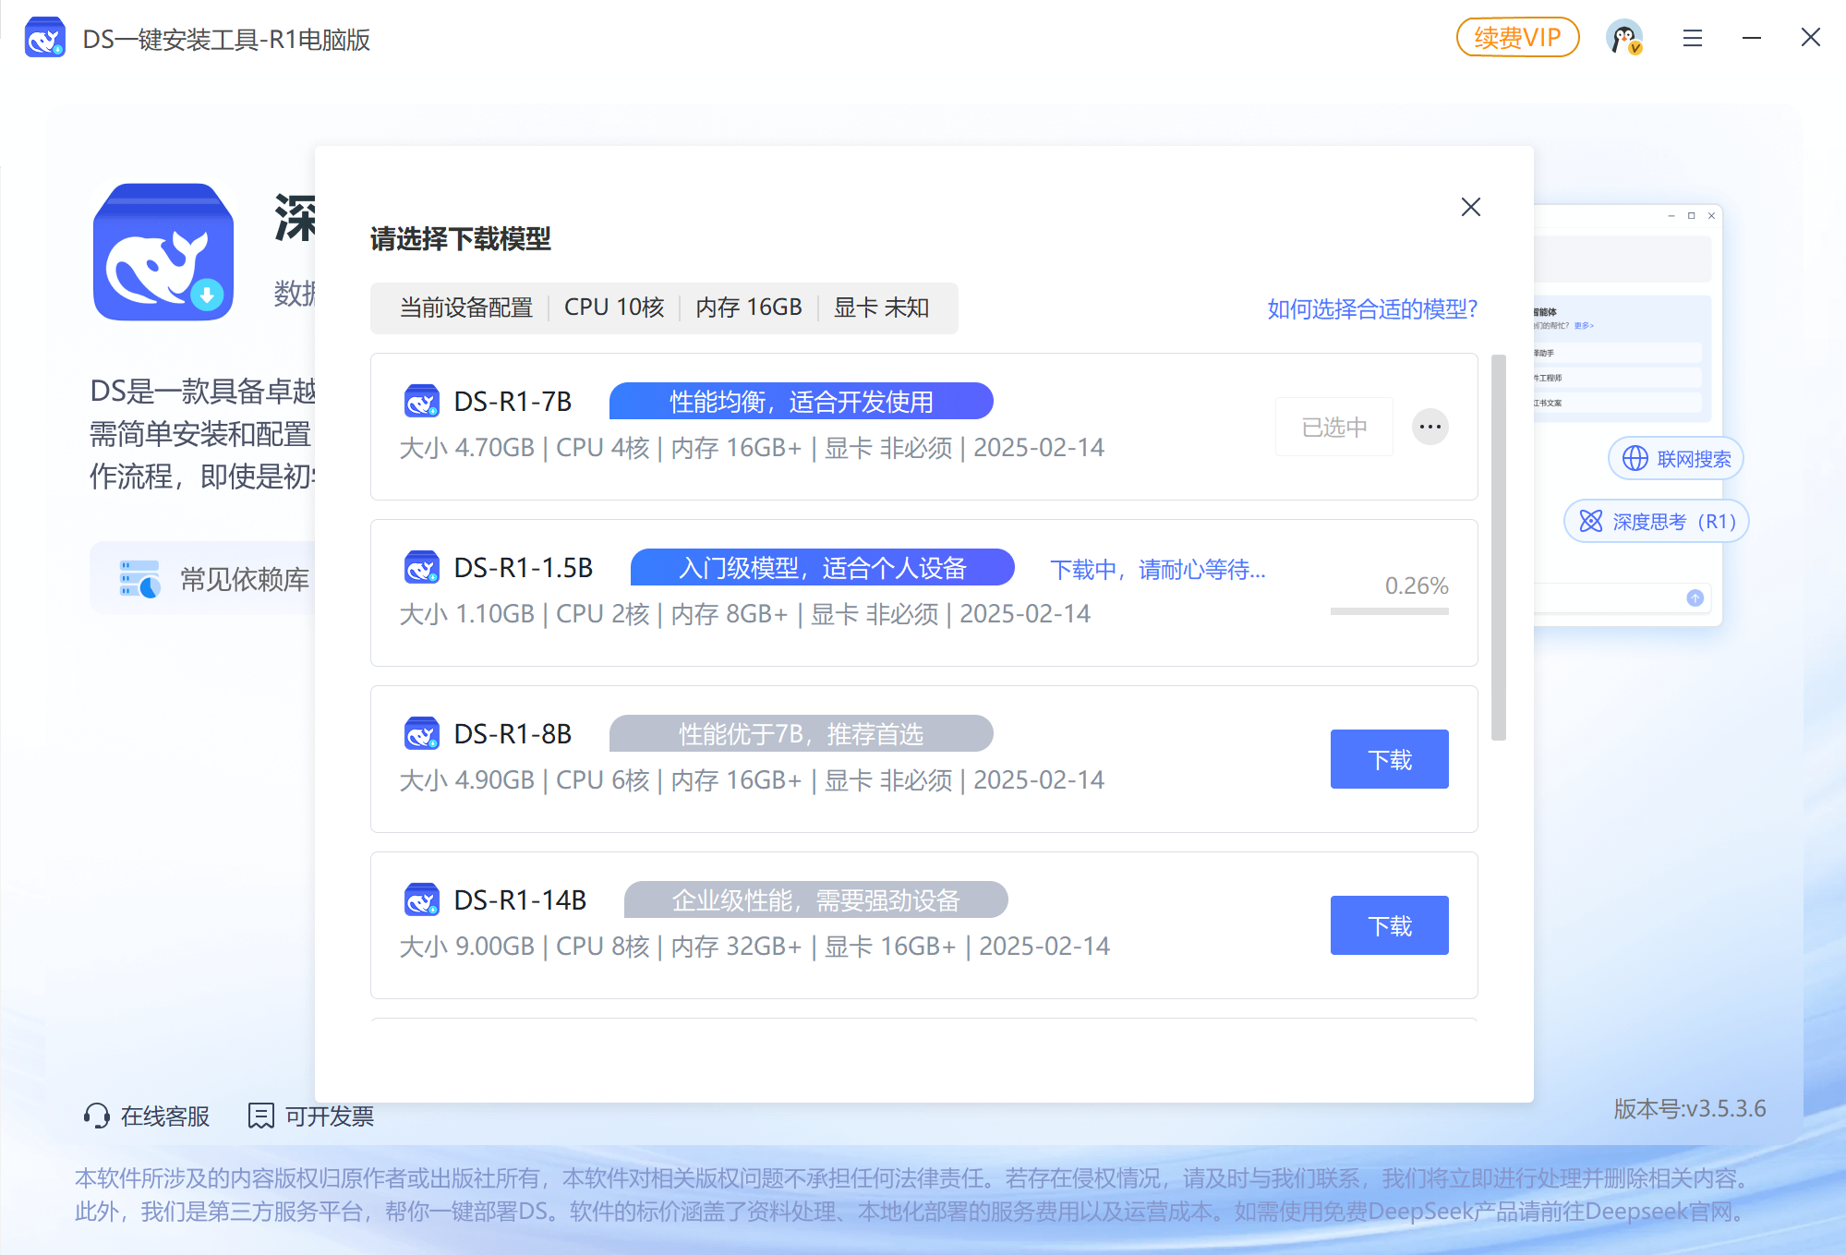Click the DS-R1-8B model icon
The height and width of the screenshot is (1255, 1846).
[422, 734]
